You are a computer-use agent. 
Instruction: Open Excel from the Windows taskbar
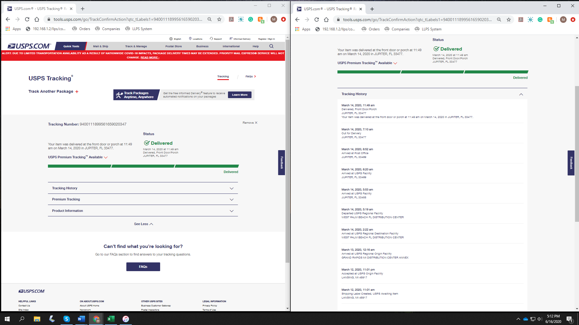pyautogui.click(x=111, y=319)
